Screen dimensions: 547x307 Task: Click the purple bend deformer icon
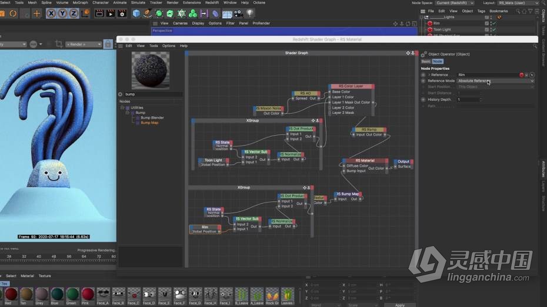(x=215, y=14)
